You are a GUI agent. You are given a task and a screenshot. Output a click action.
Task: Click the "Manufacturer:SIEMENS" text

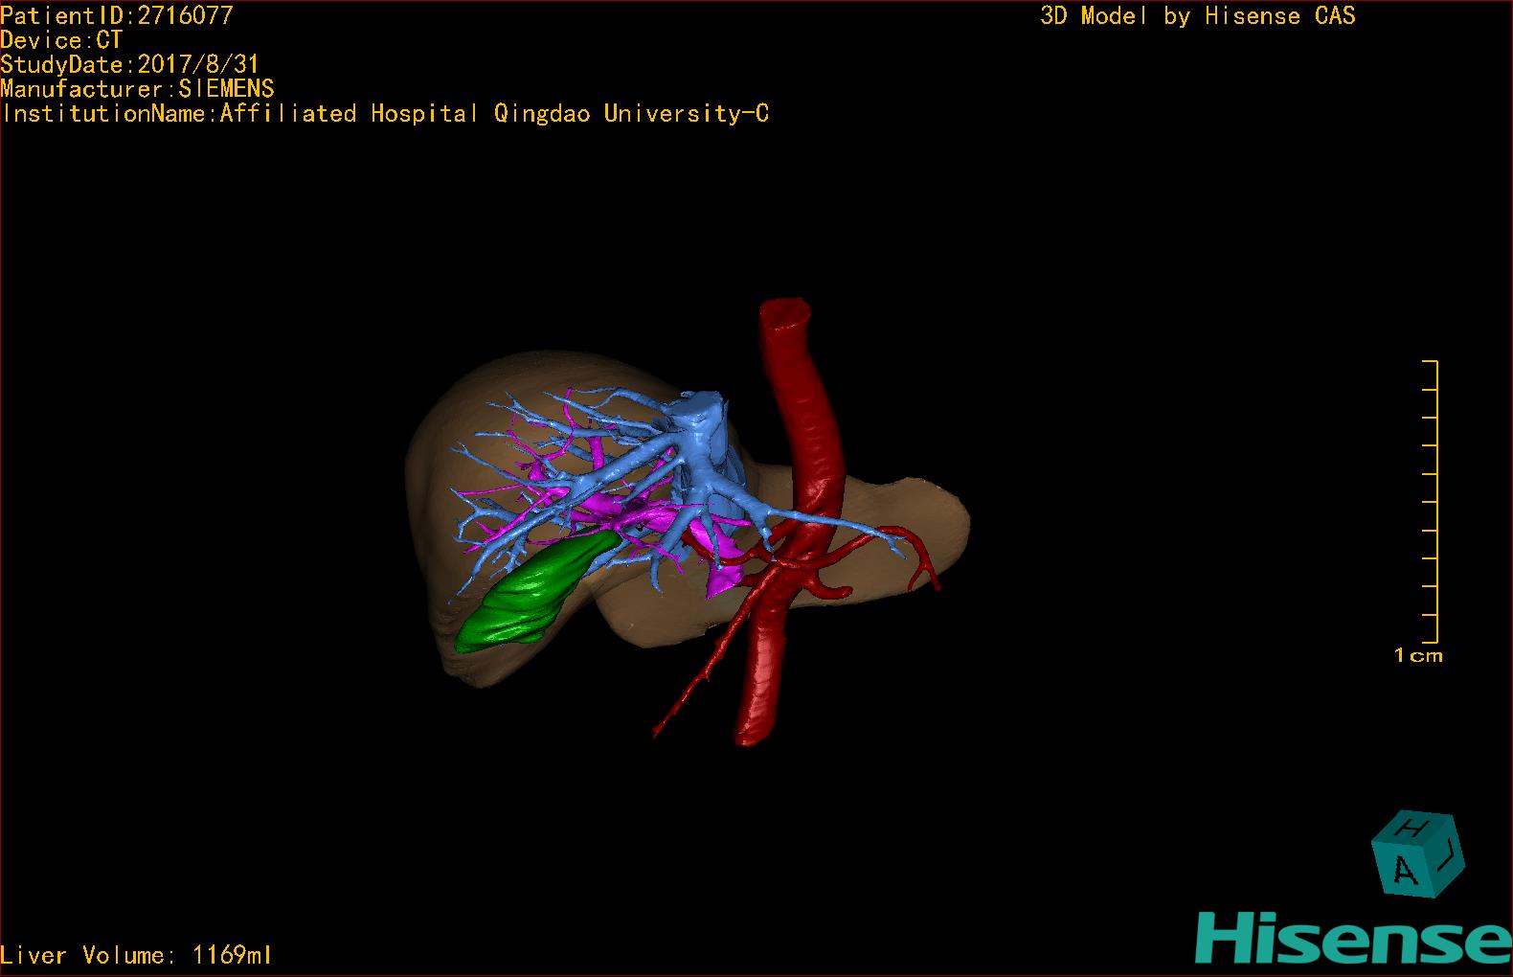(138, 89)
